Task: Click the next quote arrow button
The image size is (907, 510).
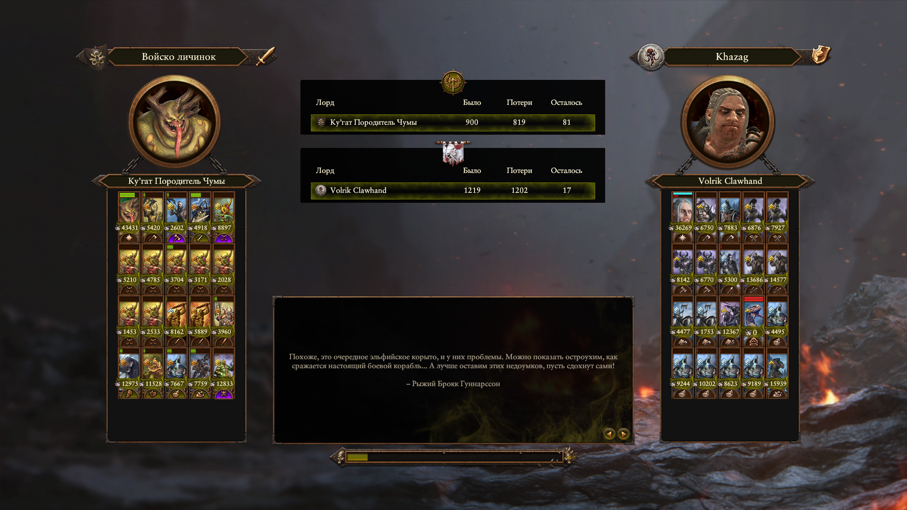Action: coord(623,434)
